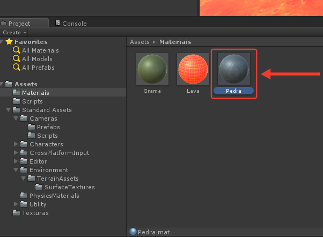Collapse the Environment folder triangle

16,170
